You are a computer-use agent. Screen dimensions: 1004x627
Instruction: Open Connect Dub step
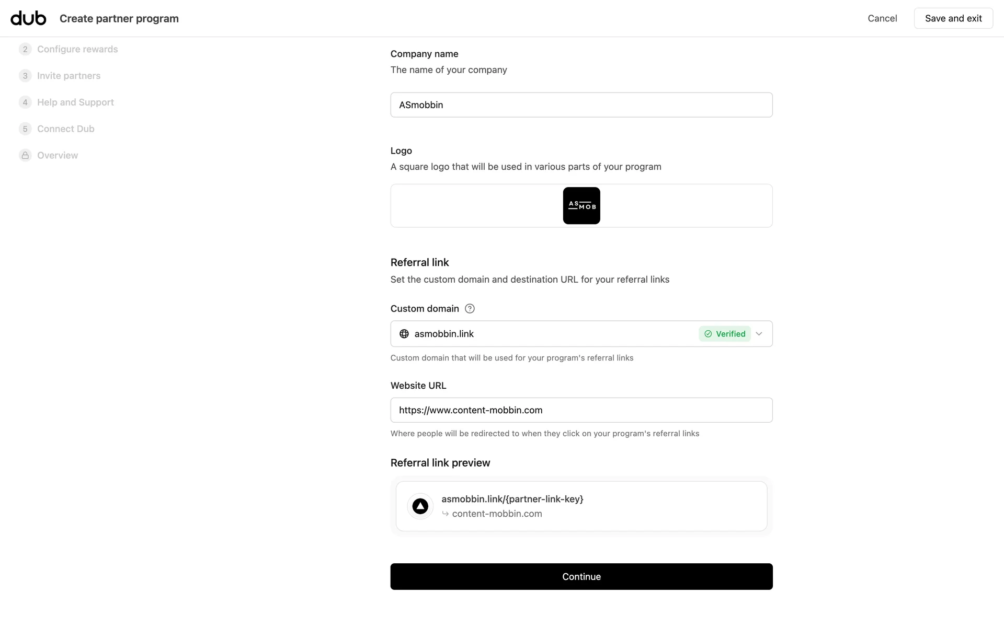click(66, 129)
